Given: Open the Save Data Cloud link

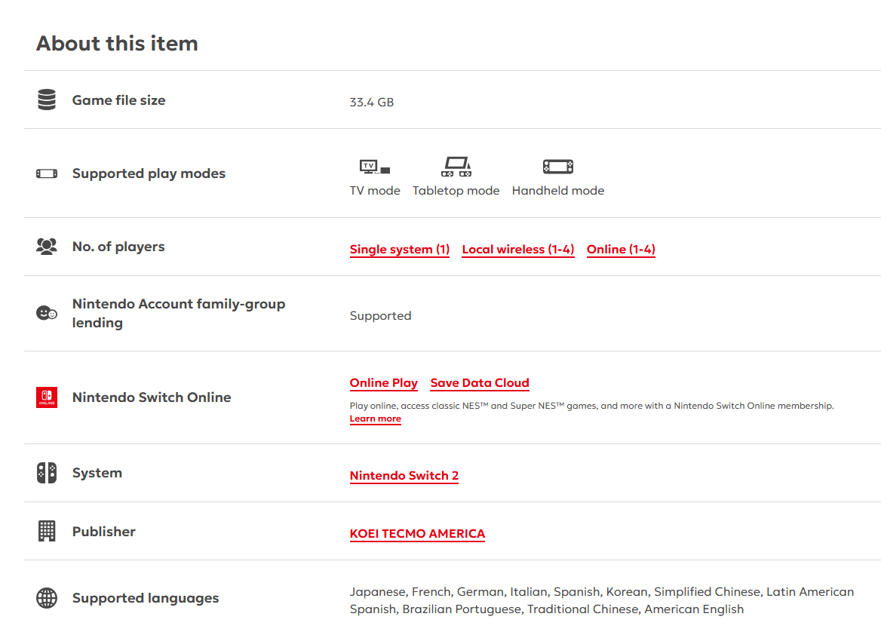Looking at the screenshot, I should point(480,383).
